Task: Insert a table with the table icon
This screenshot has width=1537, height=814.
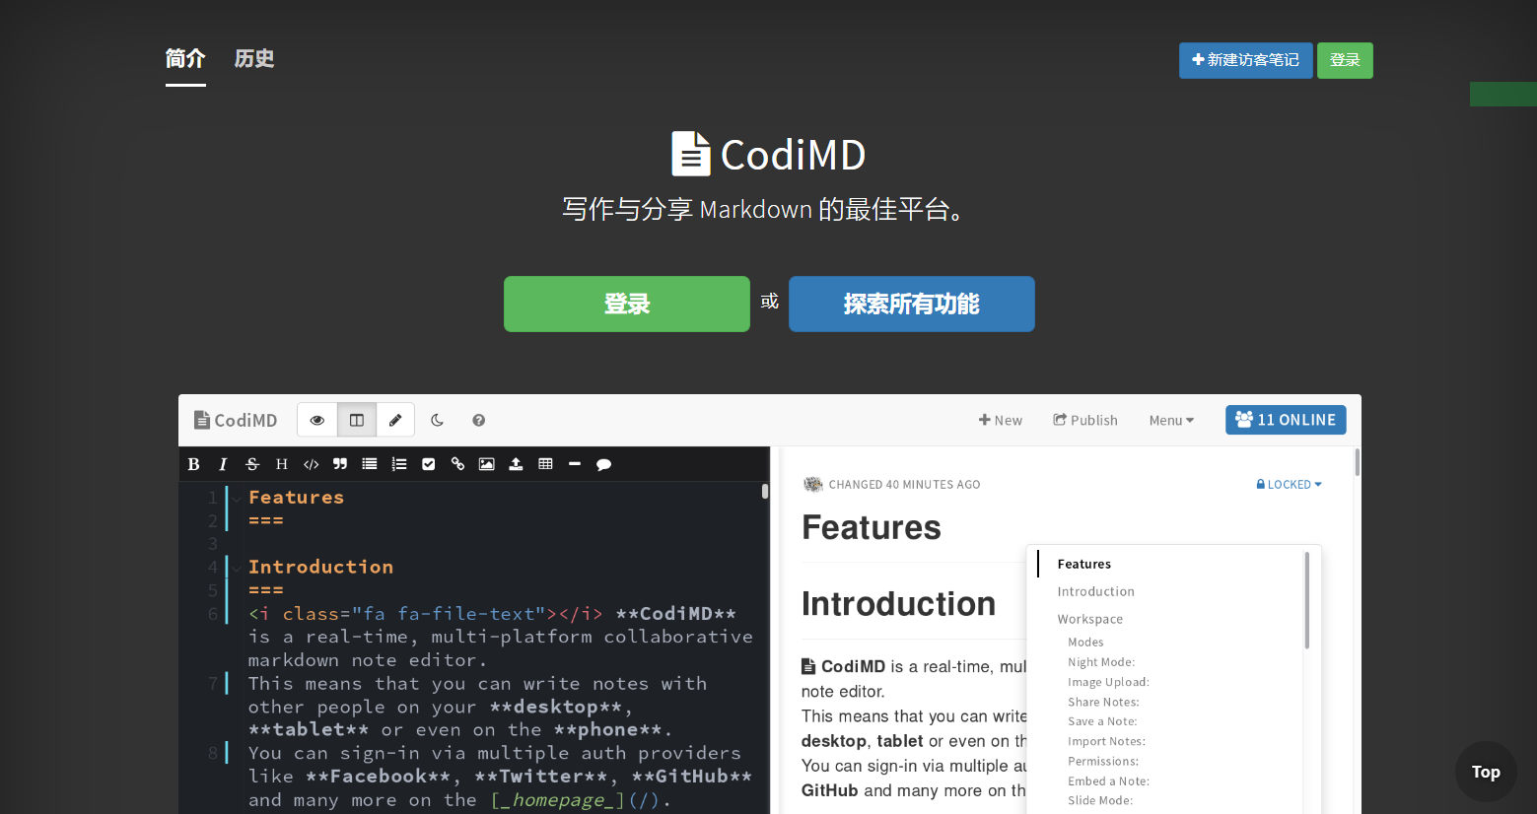Action: tap(545, 463)
